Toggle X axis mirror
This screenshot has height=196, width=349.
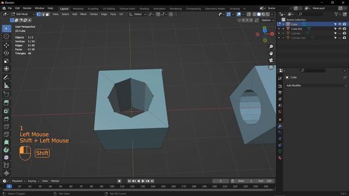click(243, 20)
